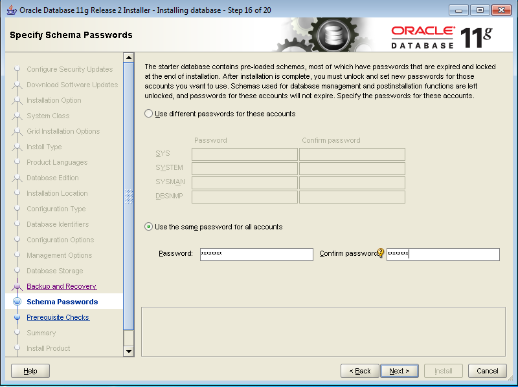Click the message area at the bottom
The height and width of the screenshot is (387, 518).
pyautogui.click(x=323, y=332)
